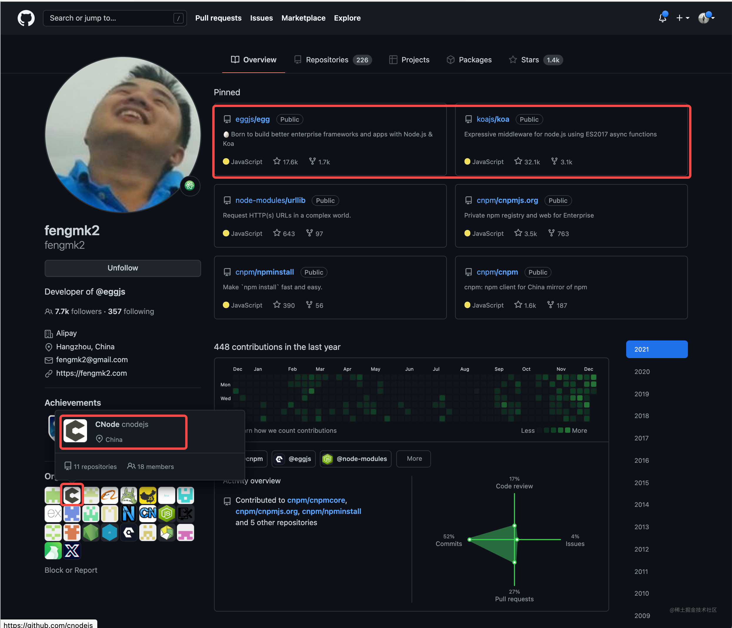Go to GitHub home via the Octocat logo
This screenshot has height=628, width=732.
[26, 18]
